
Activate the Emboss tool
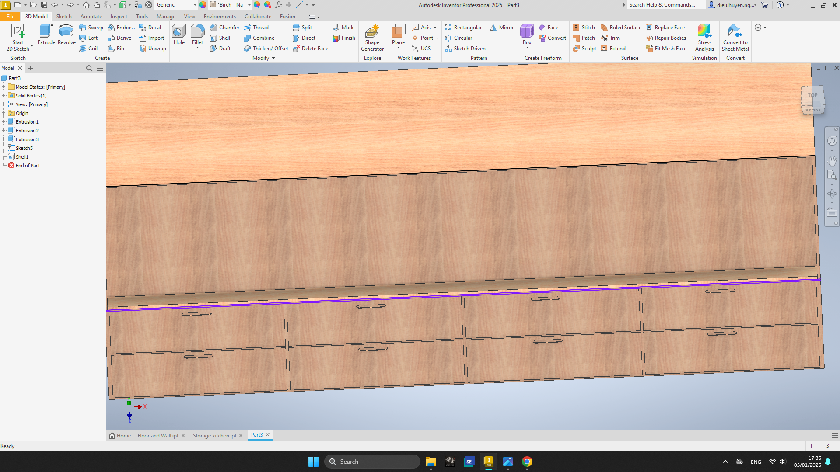[121, 27]
